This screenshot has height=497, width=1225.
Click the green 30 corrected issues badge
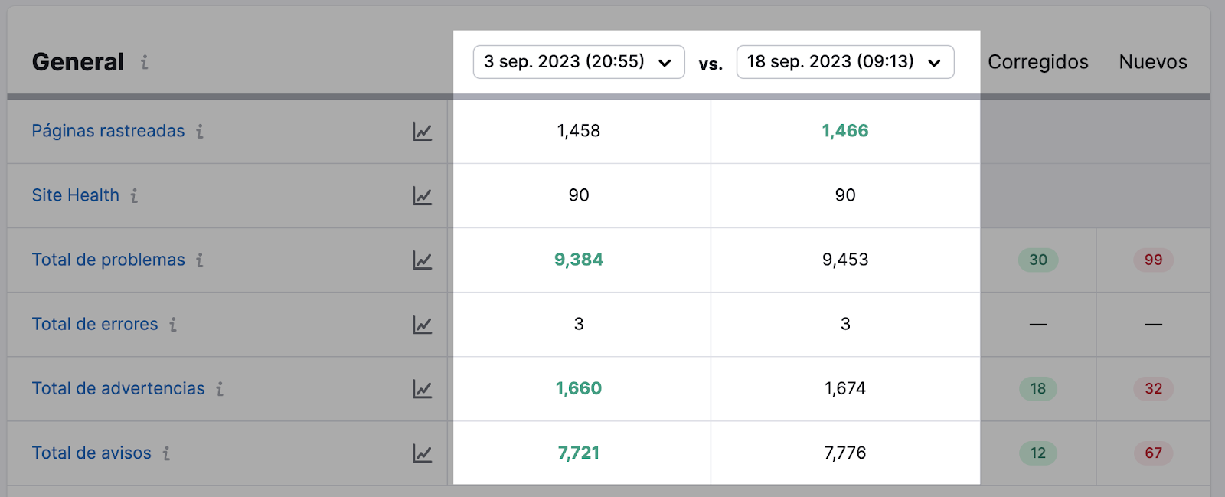[x=1037, y=260]
